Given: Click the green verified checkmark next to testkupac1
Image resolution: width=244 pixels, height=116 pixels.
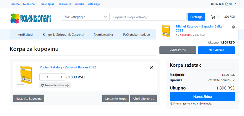Looking at the screenshot, I should (227, 4).
